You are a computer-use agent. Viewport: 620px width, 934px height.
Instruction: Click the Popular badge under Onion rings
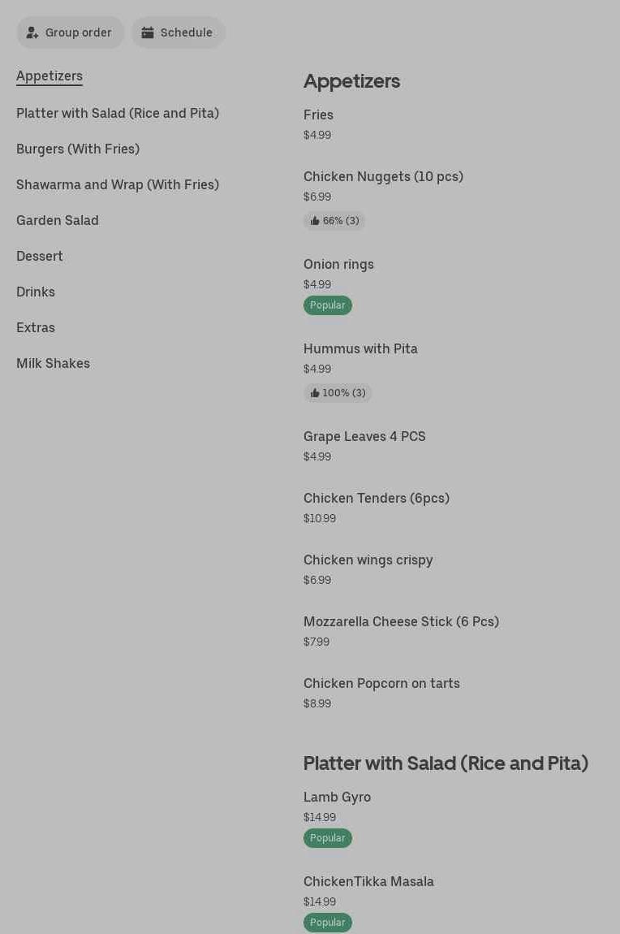click(x=328, y=305)
